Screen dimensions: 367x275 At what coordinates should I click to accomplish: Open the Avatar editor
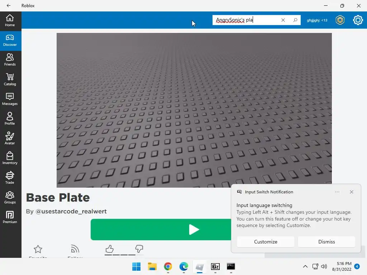tap(10, 139)
